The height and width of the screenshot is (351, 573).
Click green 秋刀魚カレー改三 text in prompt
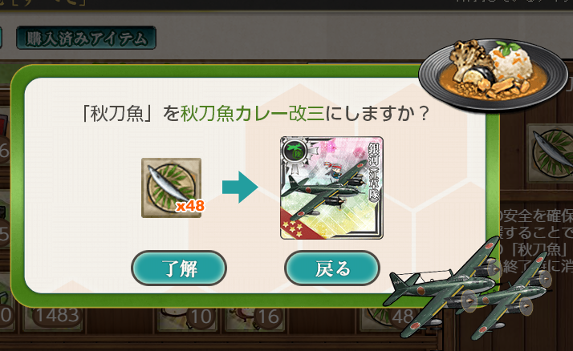253,114
